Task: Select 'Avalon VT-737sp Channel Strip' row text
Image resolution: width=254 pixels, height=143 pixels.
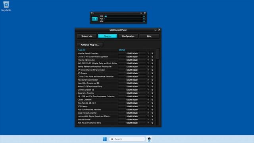Action: pyautogui.click(x=90, y=87)
